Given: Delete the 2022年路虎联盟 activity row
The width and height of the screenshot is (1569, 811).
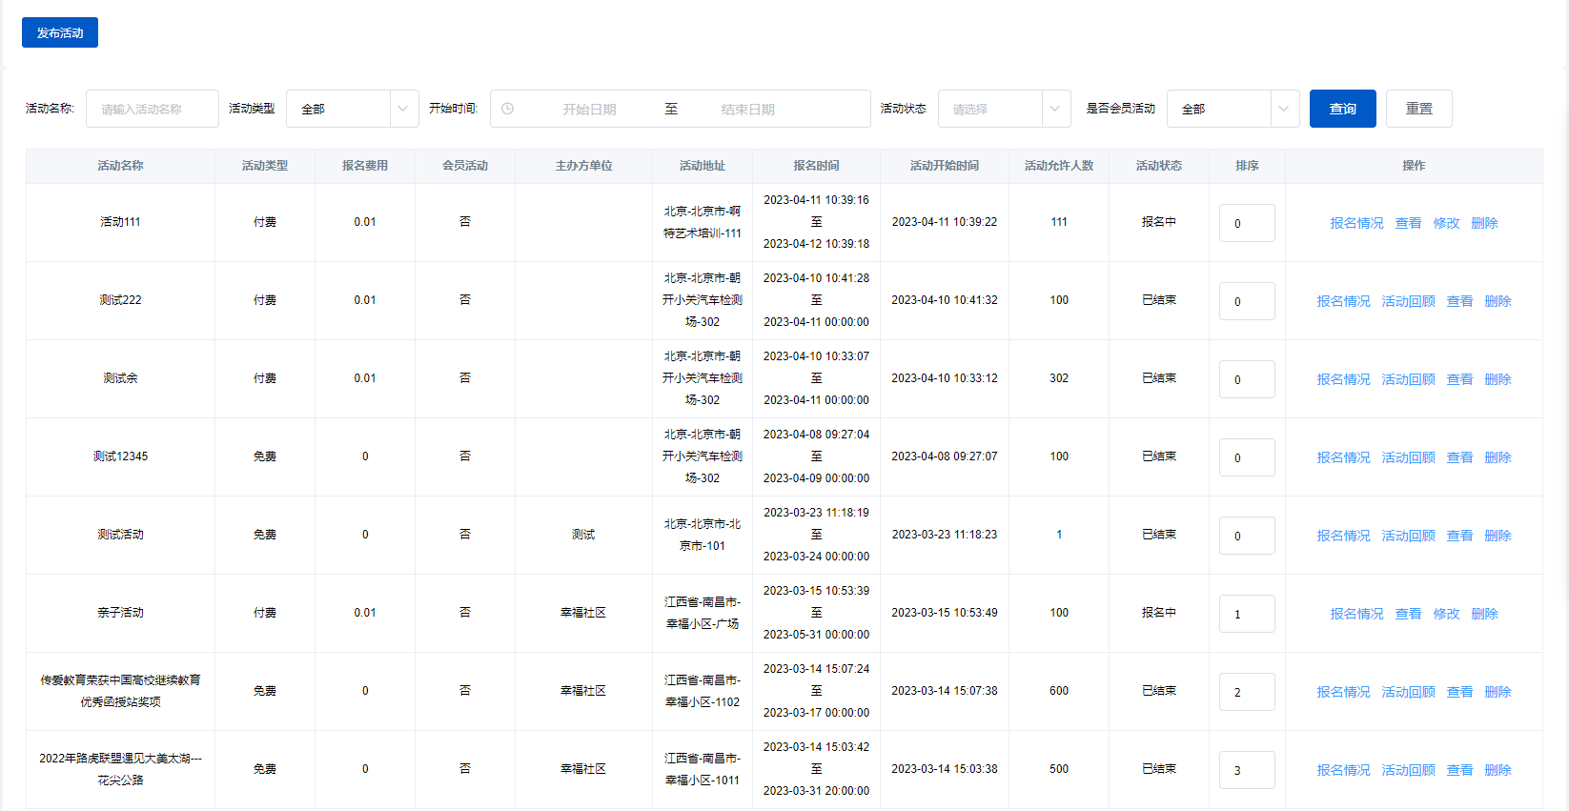Looking at the screenshot, I should (x=1498, y=770).
